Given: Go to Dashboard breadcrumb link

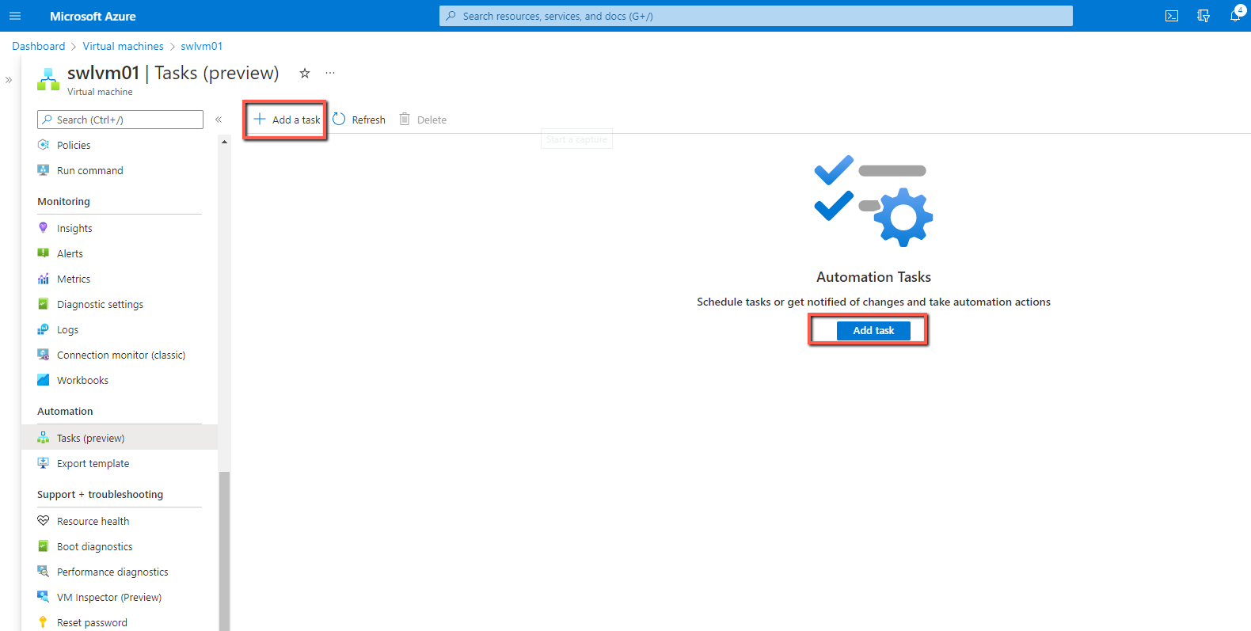Looking at the screenshot, I should 39,46.
